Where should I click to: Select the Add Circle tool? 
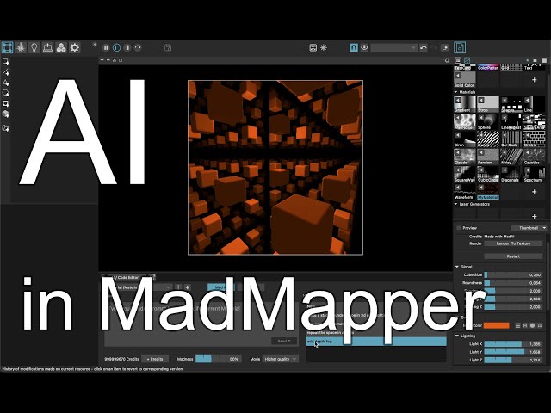(x=6, y=93)
